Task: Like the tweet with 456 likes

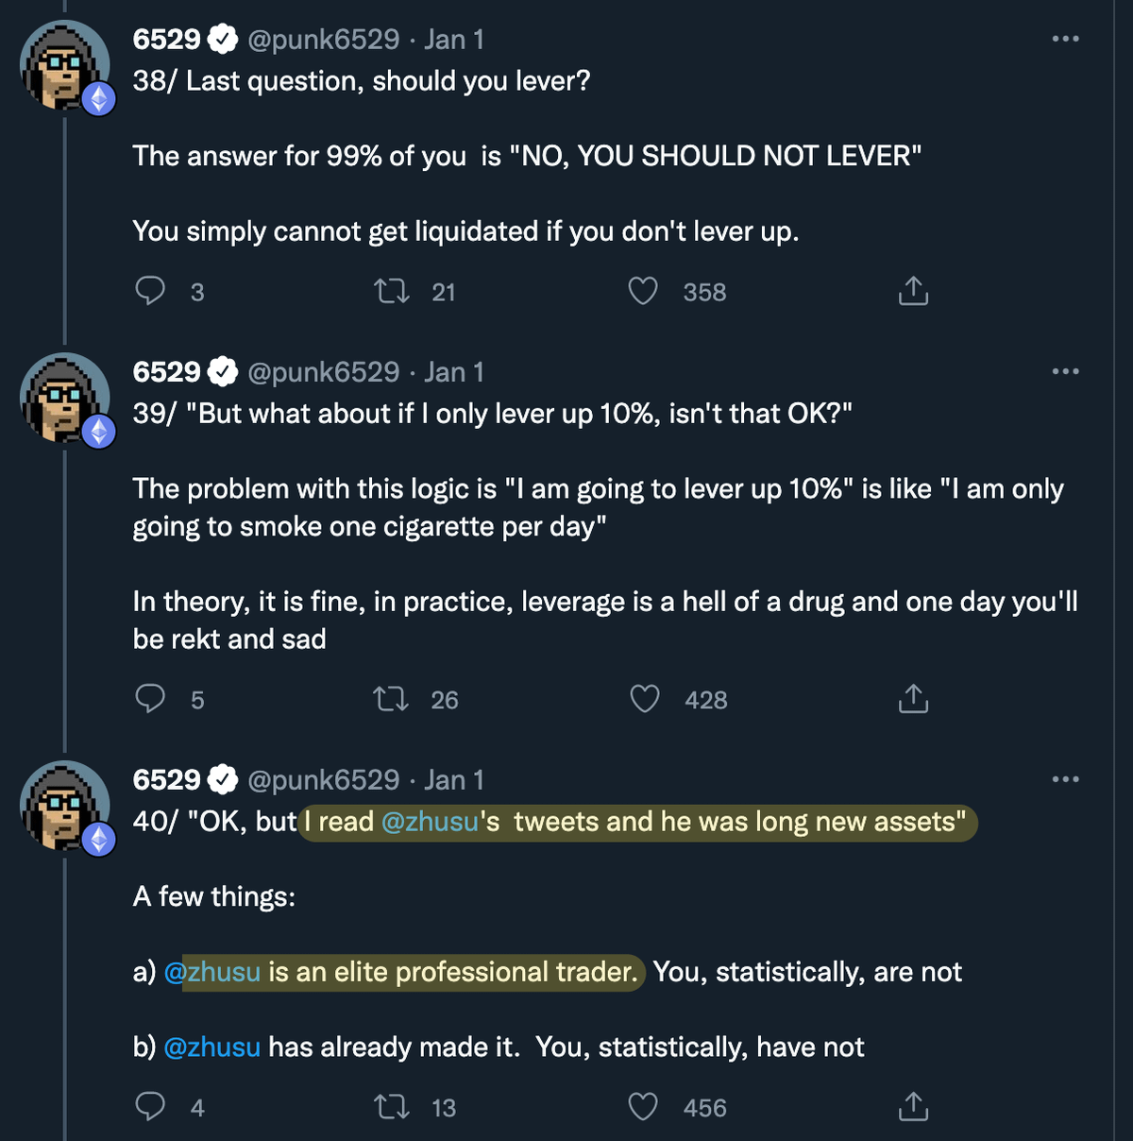Action: (x=643, y=1107)
